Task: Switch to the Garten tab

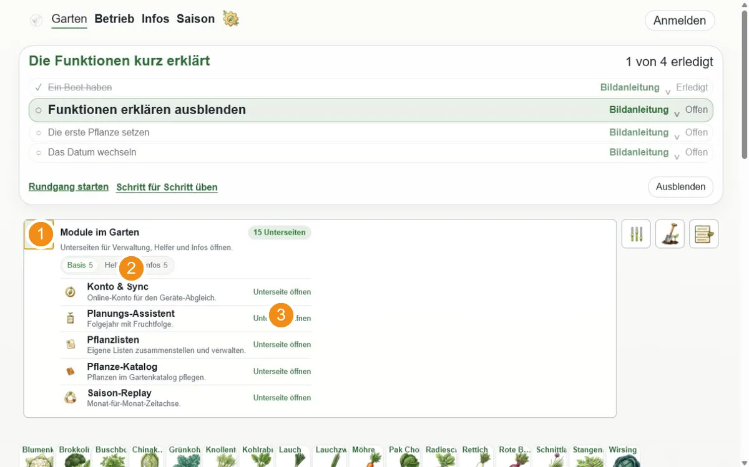Action: tap(69, 19)
